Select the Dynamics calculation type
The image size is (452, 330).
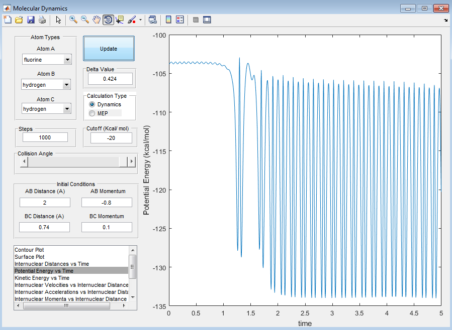tap(92, 104)
